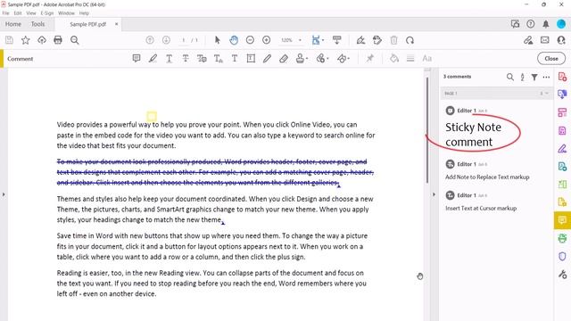
Task: Open the find text magnifier
Action: [x=75, y=40]
